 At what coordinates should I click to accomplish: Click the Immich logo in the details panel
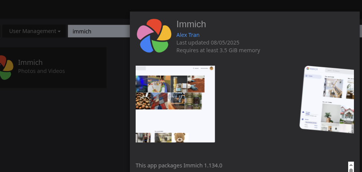[154, 36]
